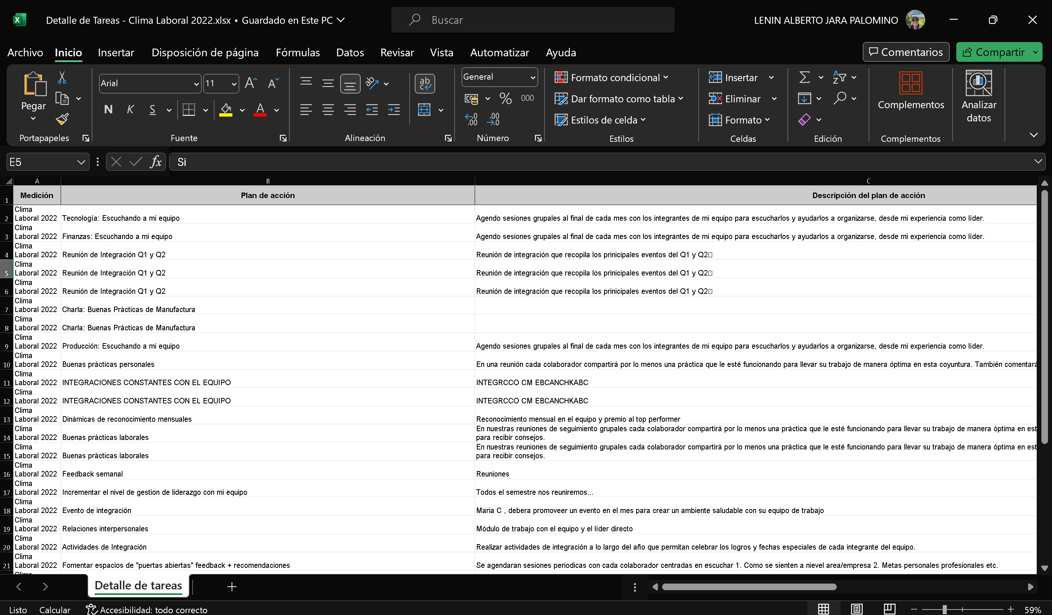Open Analizar datos tool

click(x=978, y=96)
